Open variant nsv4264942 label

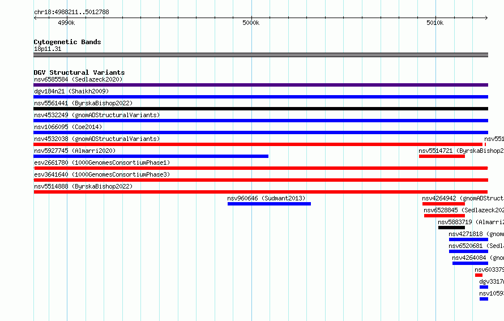coord(463,198)
